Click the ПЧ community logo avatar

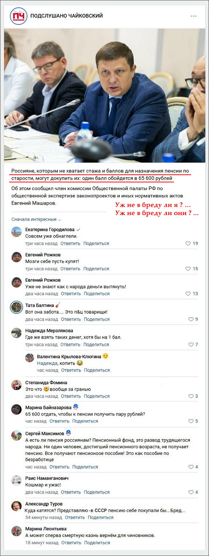pyautogui.click(x=19, y=16)
